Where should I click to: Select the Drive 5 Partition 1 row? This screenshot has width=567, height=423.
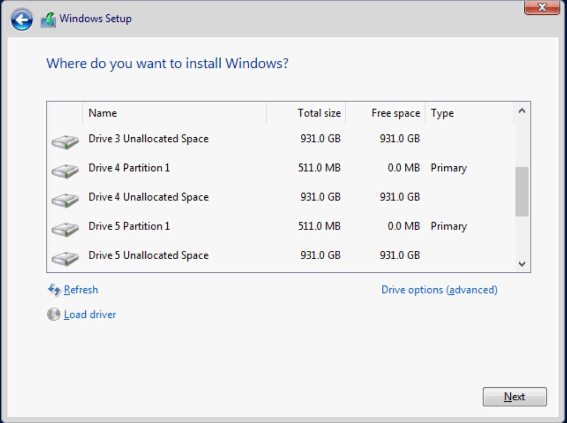pyautogui.click(x=221, y=226)
